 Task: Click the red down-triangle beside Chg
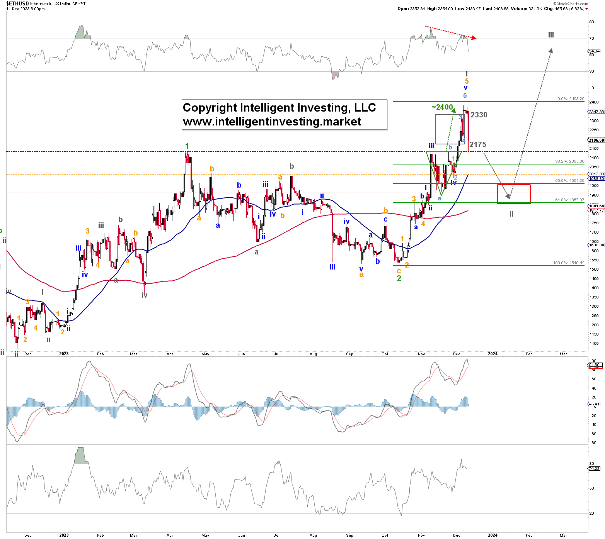pyautogui.click(x=586, y=8)
